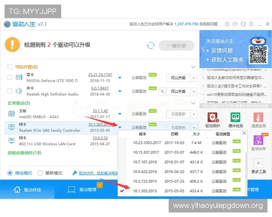Select the 最新模式 radio button
Image resolution: width=272 pixels, height=217 pixels.
coord(40,173)
